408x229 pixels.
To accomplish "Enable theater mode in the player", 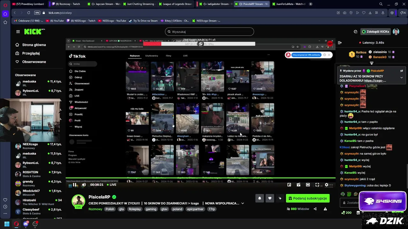I will click(x=308, y=185).
